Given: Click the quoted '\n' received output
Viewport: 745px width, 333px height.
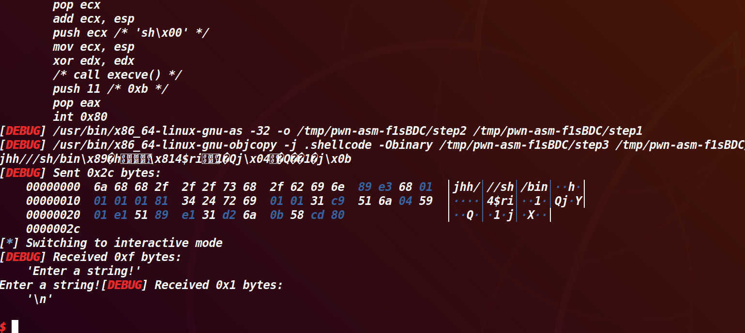Looking at the screenshot, I should point(39,299).
